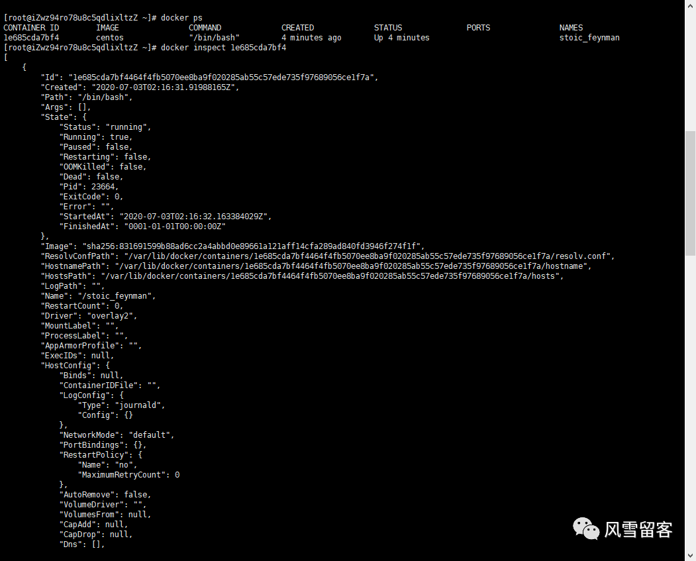Click the "HostnamePath" line

click(x=316, y=266)
